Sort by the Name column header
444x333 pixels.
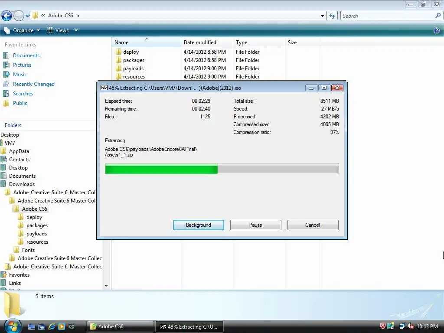(x=146, y=42)
